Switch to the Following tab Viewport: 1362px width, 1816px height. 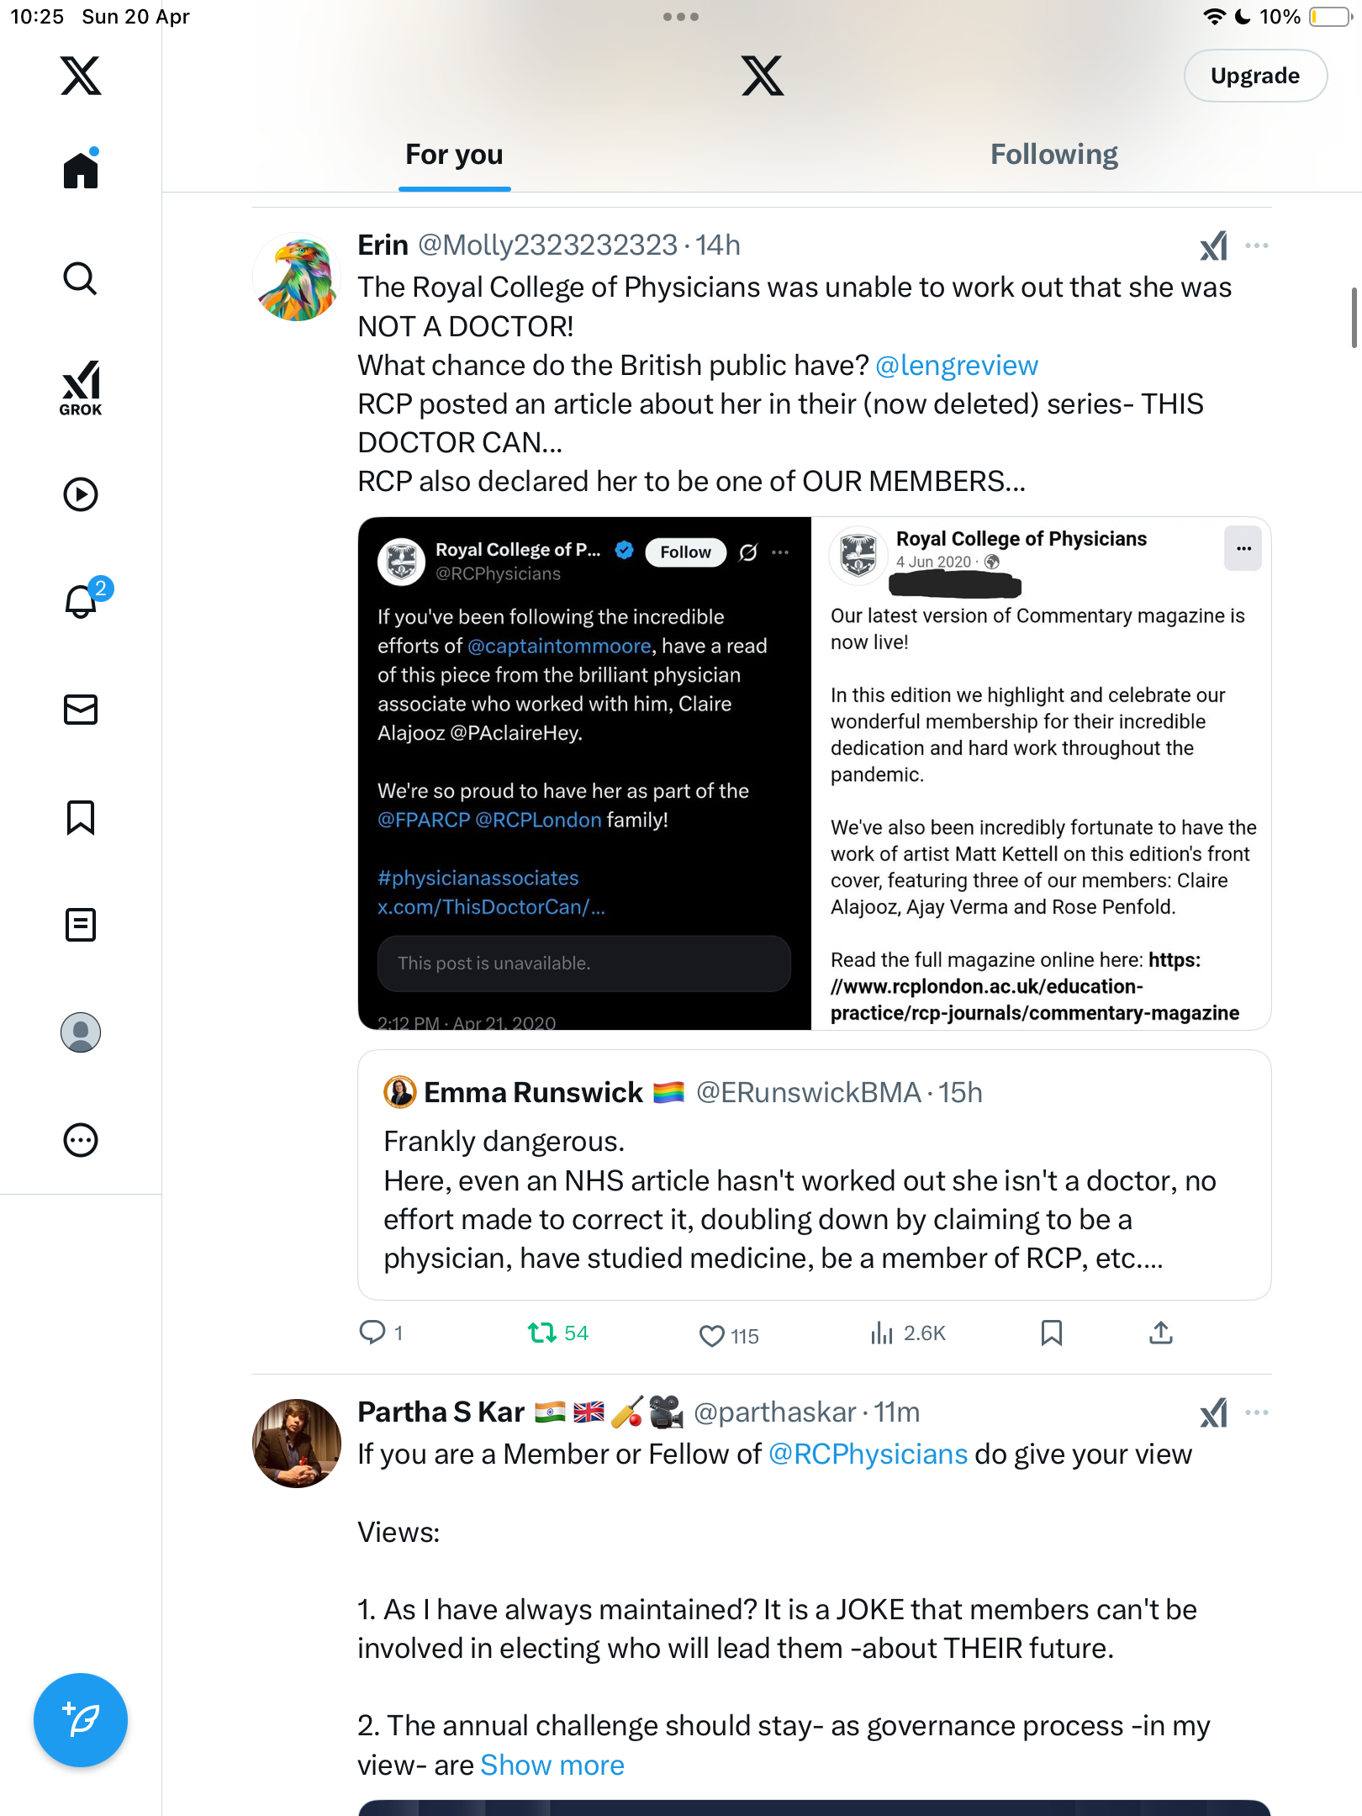coord(1053,155)
